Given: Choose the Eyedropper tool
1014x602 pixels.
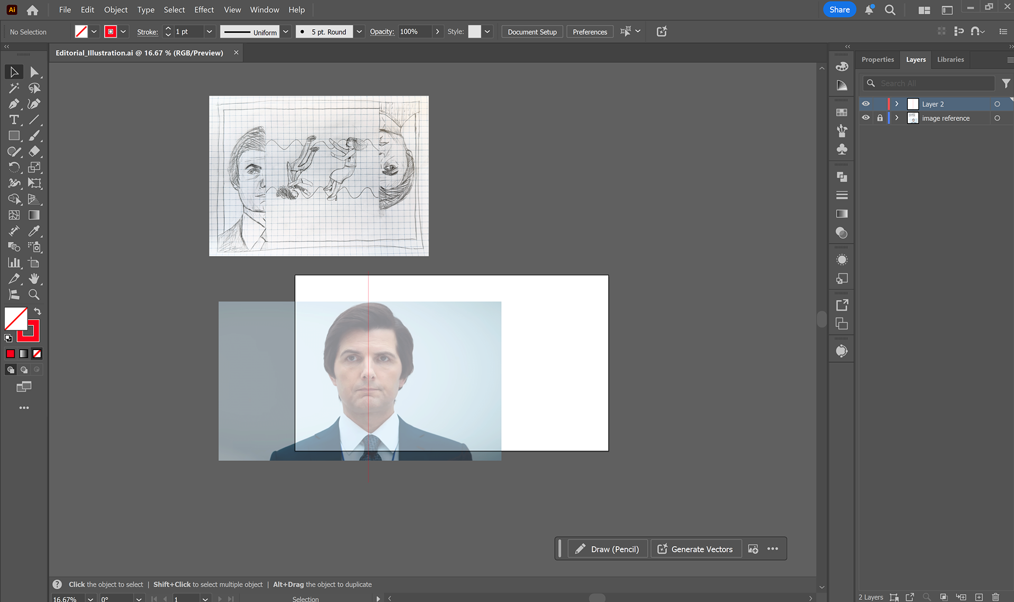Looking at the screenshot, I should pos(34,231).
